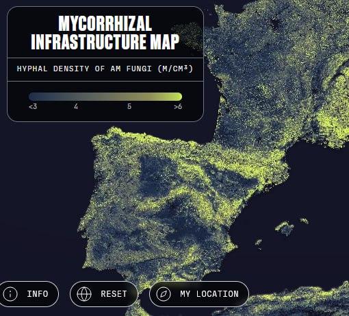The width and height of the screenshot is (349, 316).
Task: Click the compass icon in MY LOCATION
Action: click(x=164, y=294)
